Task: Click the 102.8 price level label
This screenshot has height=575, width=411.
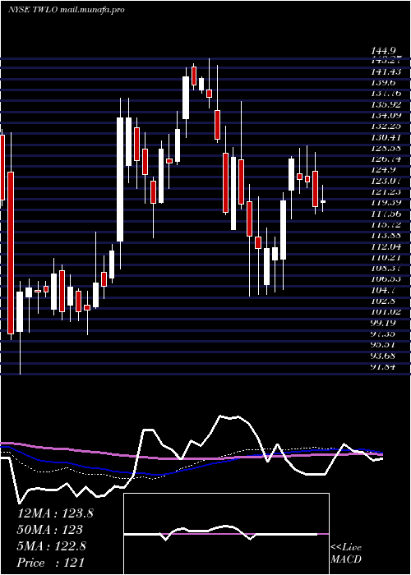Action: 384,301
